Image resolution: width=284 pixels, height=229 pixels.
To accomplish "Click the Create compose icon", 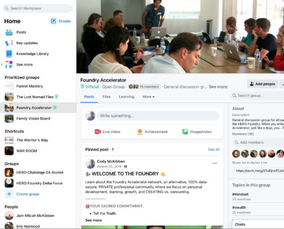I will (x=53, y=21).
